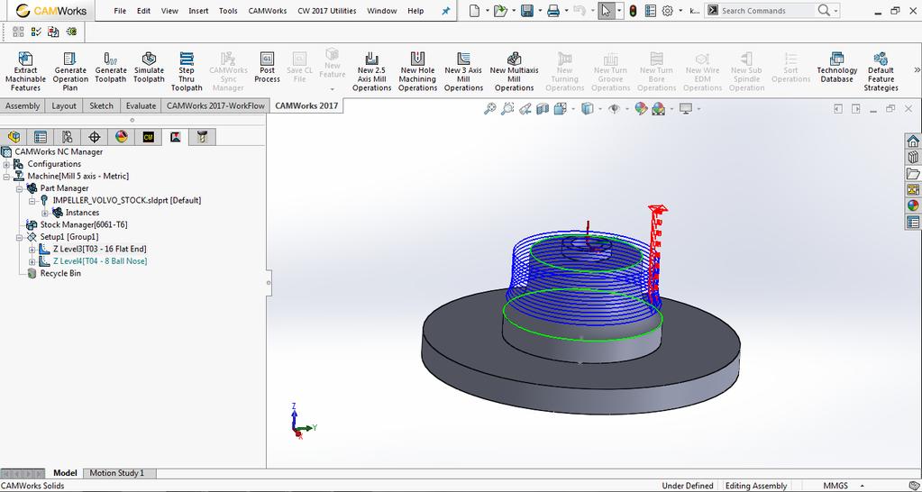Switch to the Evaluate tab
This screenshot has height=492, width=922.
coord(141,105)
